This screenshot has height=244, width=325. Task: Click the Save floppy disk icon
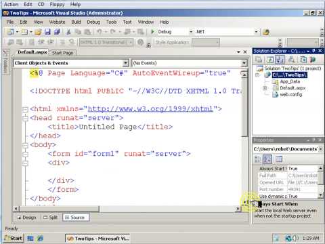tap(47, 32)
